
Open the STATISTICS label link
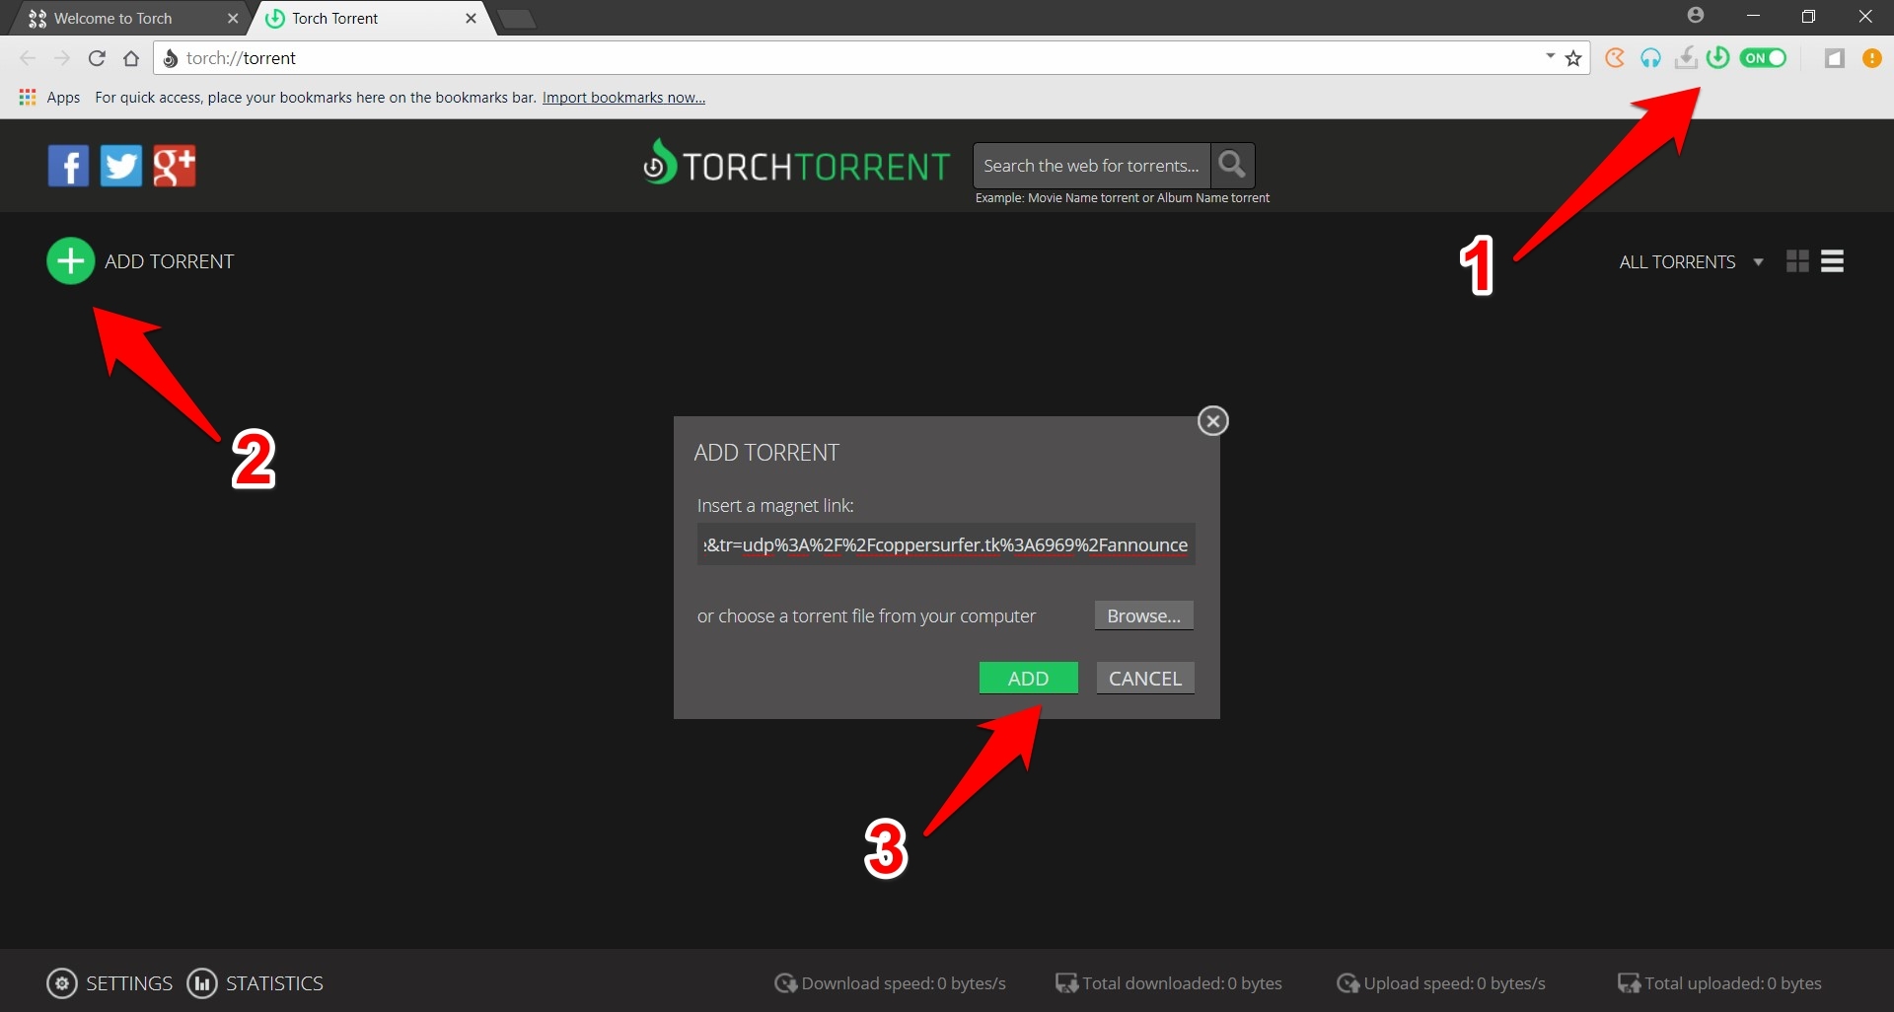274,983
